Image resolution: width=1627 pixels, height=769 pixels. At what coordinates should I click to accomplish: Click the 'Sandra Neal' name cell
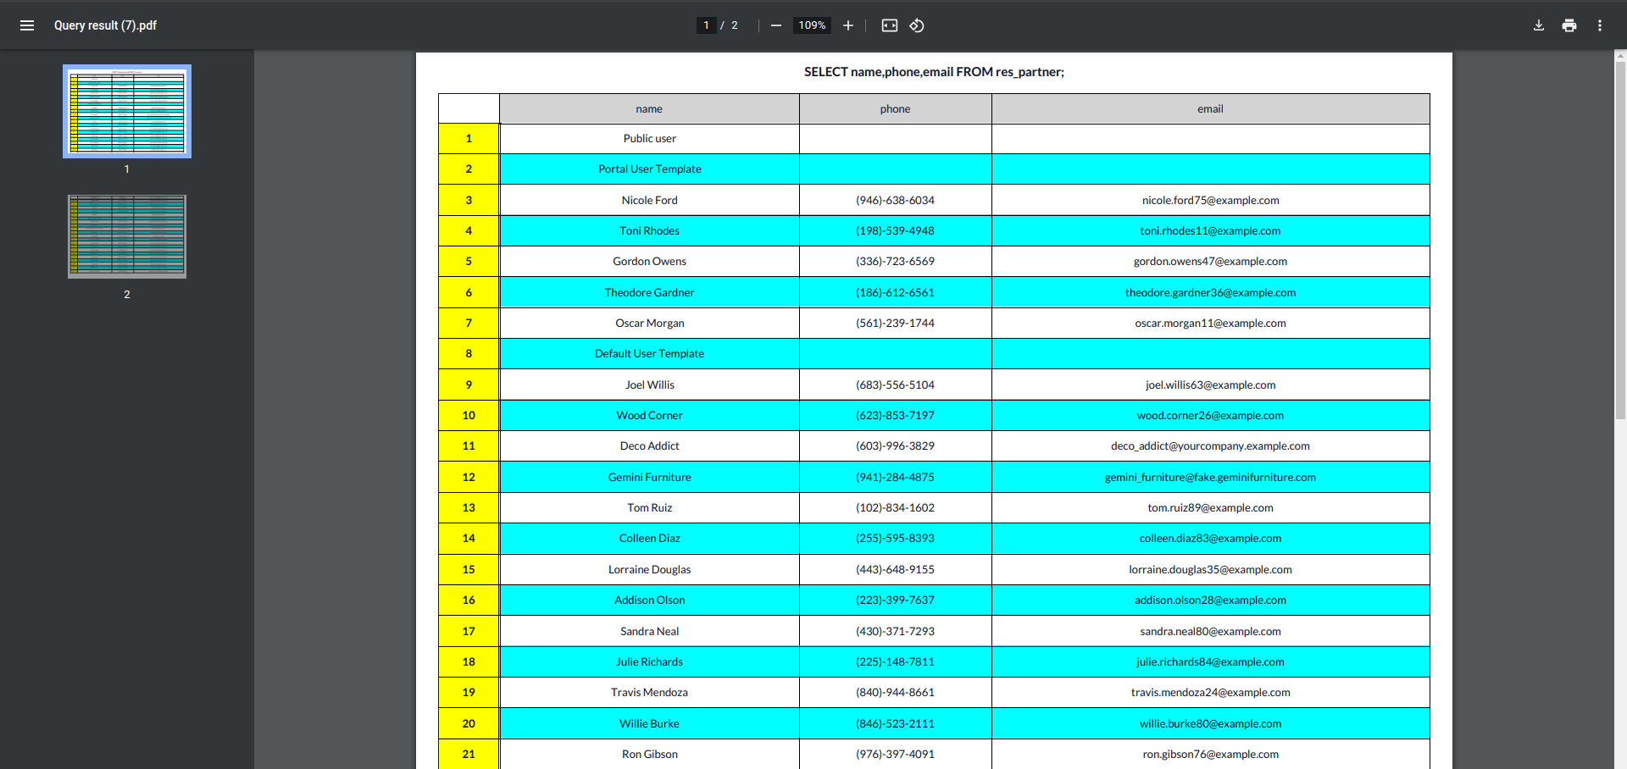coord(649,631)
